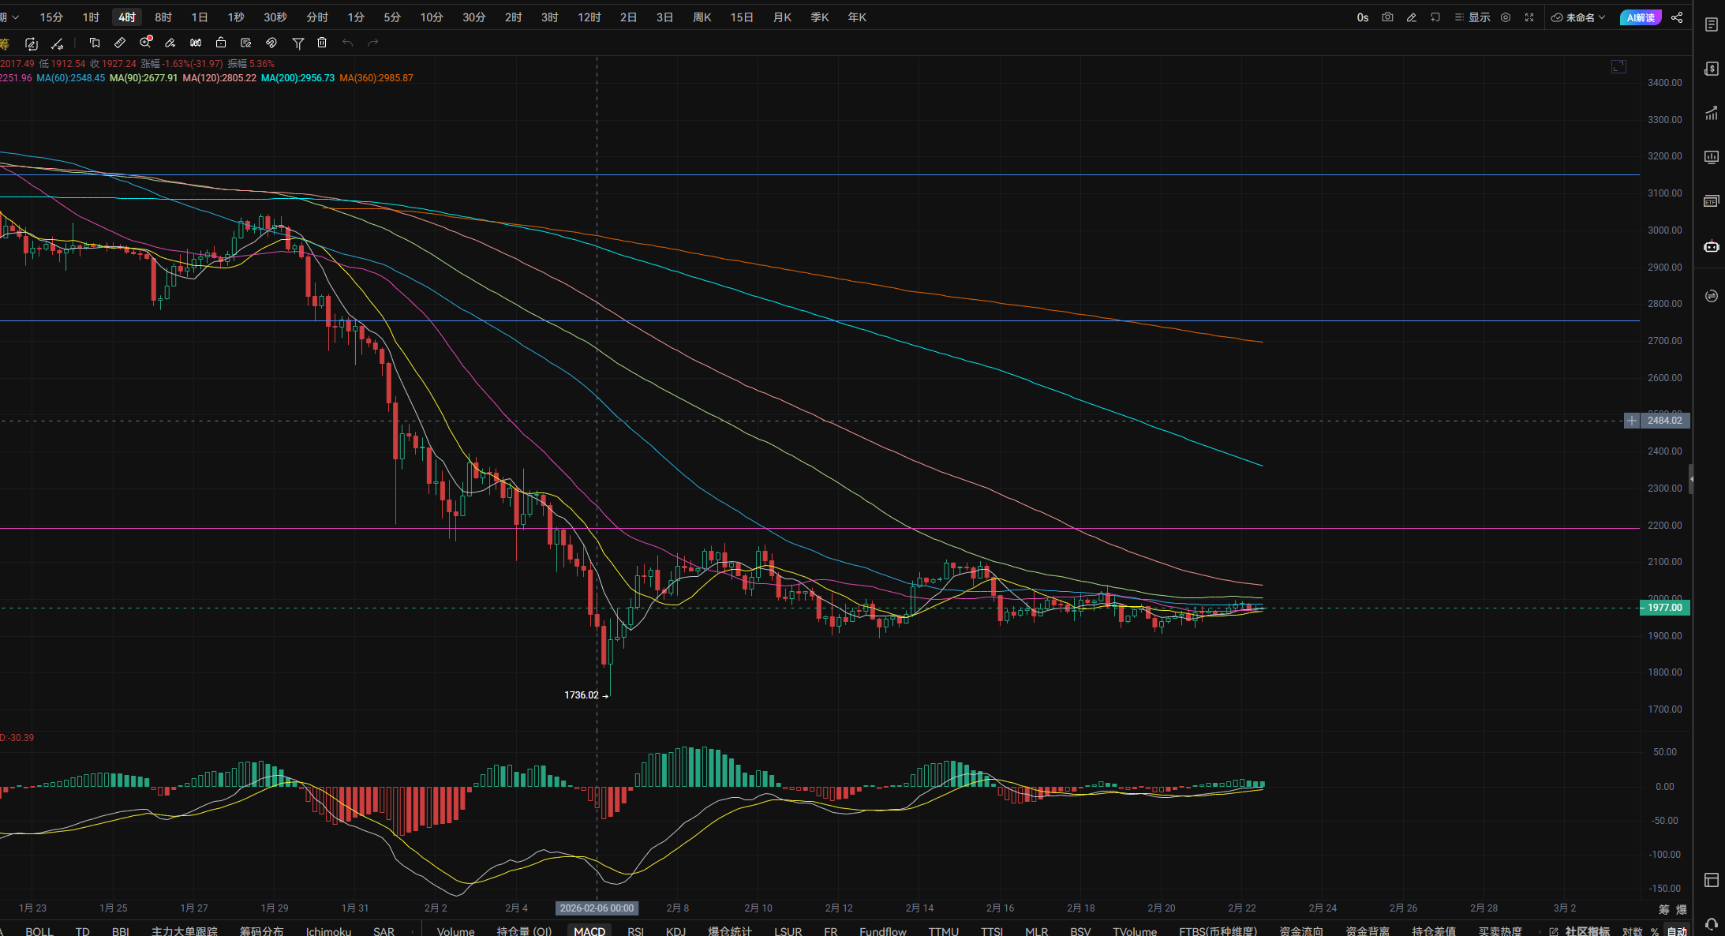
Task: Open the 社区指标 community indicators link
Action: point(1587,931)
